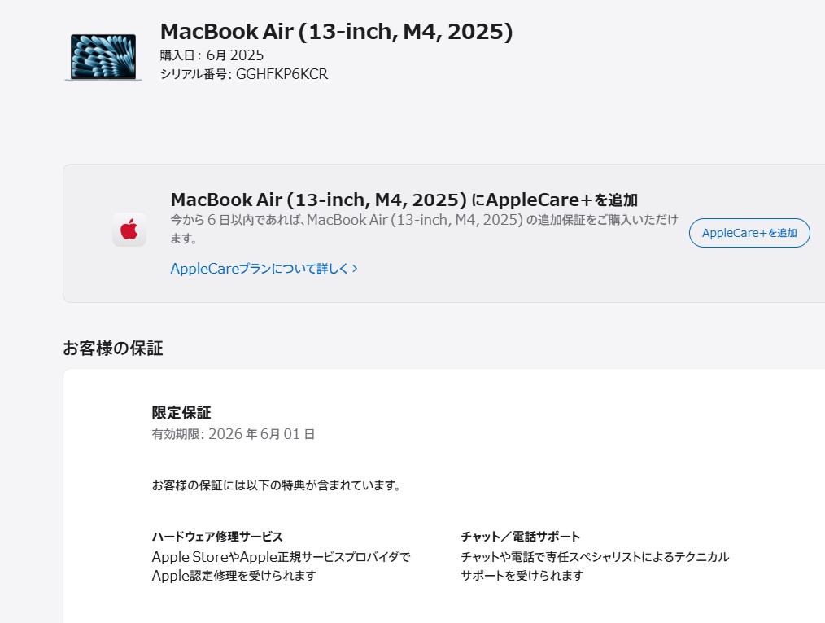Click the MacBook Air product thumbnail image
The image size is (825, 623).
pos(103,57)
